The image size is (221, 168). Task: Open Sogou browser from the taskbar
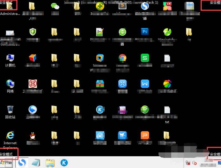(x=22, y=163)
